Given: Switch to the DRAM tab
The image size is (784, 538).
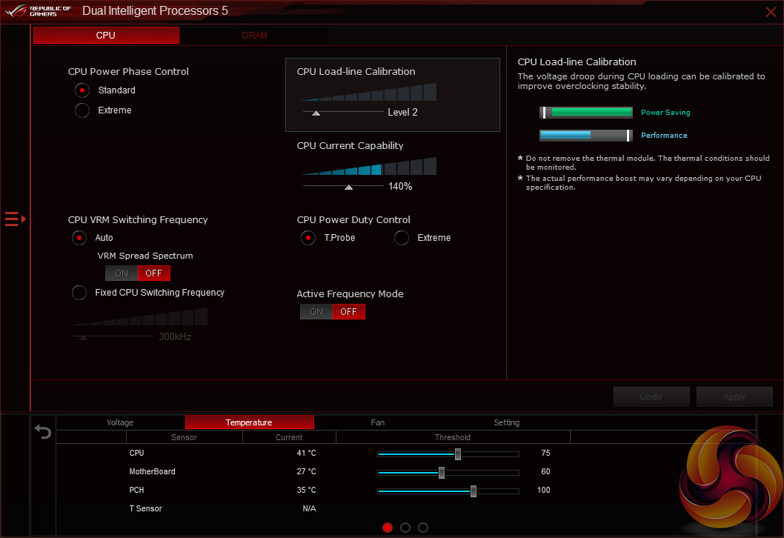Looking at the screenshot, I should 254,36.
